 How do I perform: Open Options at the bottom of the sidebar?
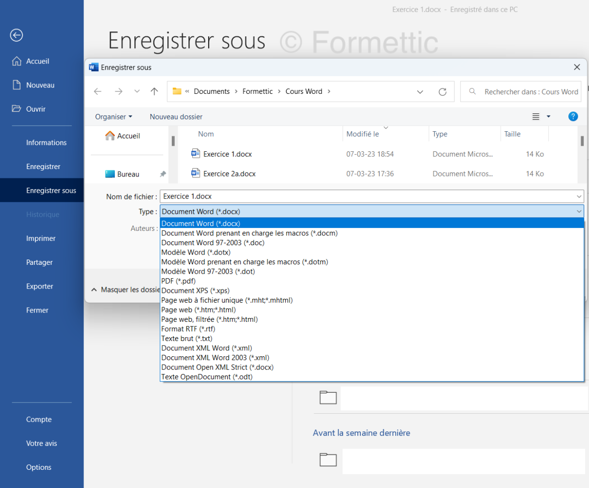coord(39,467)
